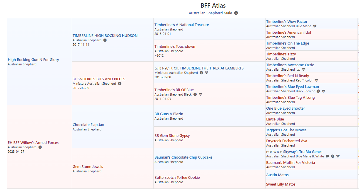359x192 pixels.
Task: Open comment icon for Skyway's Tru Blu Genes
Action: click(328, 156)
